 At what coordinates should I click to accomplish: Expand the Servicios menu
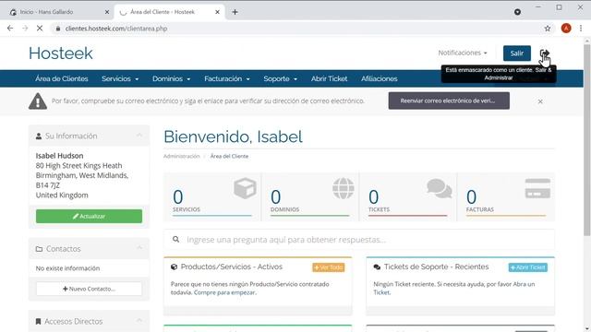120,78
